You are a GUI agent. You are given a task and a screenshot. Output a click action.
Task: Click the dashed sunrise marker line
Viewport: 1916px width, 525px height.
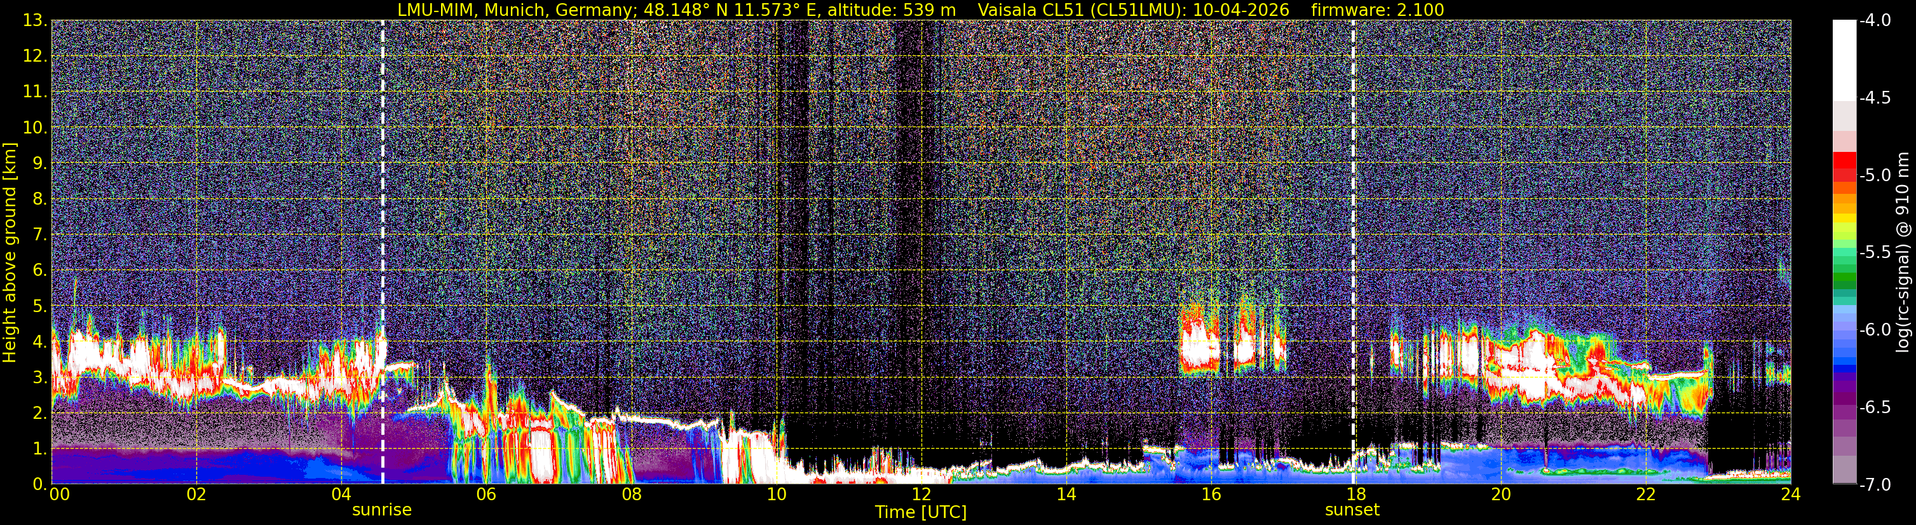(x=383, y=252)
